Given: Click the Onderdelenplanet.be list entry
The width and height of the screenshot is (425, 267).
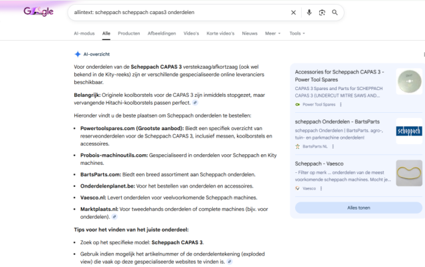Looking at the screenshot, I should (167, 186).
